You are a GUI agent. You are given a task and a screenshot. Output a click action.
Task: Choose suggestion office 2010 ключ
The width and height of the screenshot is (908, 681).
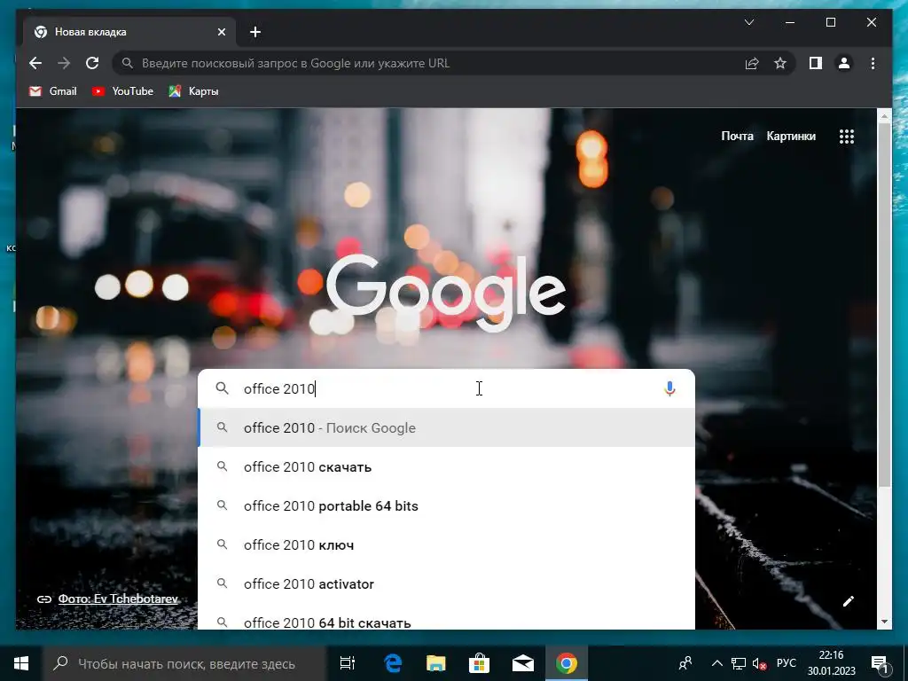pyautogui.click(x=447, y=545)
